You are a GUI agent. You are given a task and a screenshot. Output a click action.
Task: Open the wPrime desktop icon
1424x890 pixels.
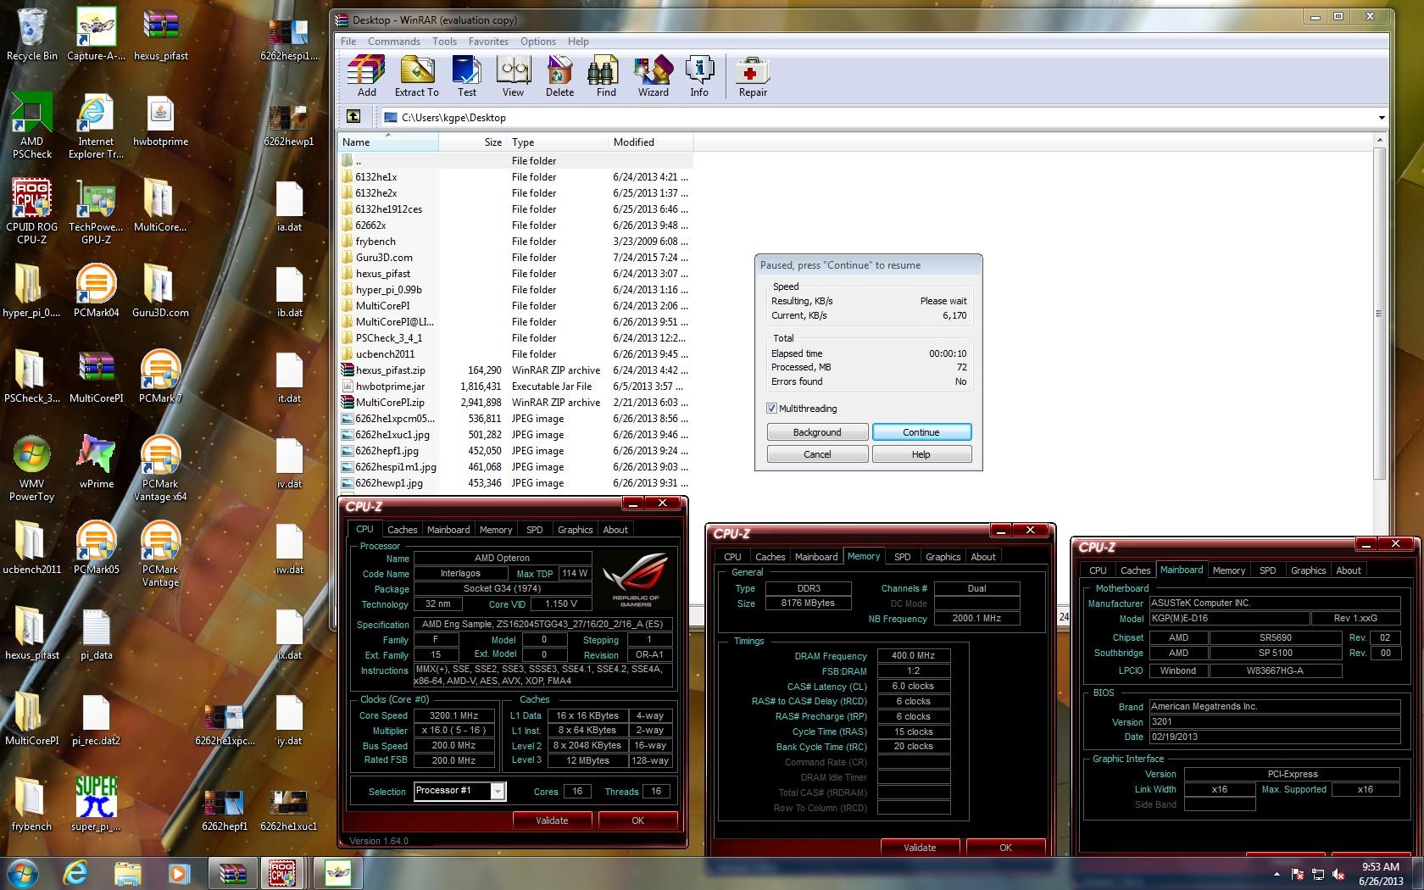pyautogui.click(x=96, y=461)
